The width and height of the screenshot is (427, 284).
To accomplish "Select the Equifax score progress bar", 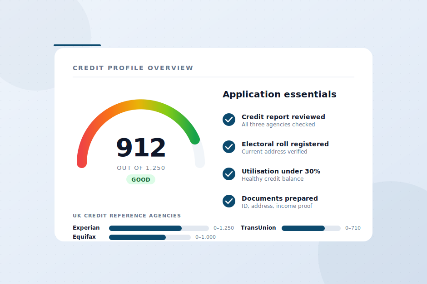I will tap(150, 237).
